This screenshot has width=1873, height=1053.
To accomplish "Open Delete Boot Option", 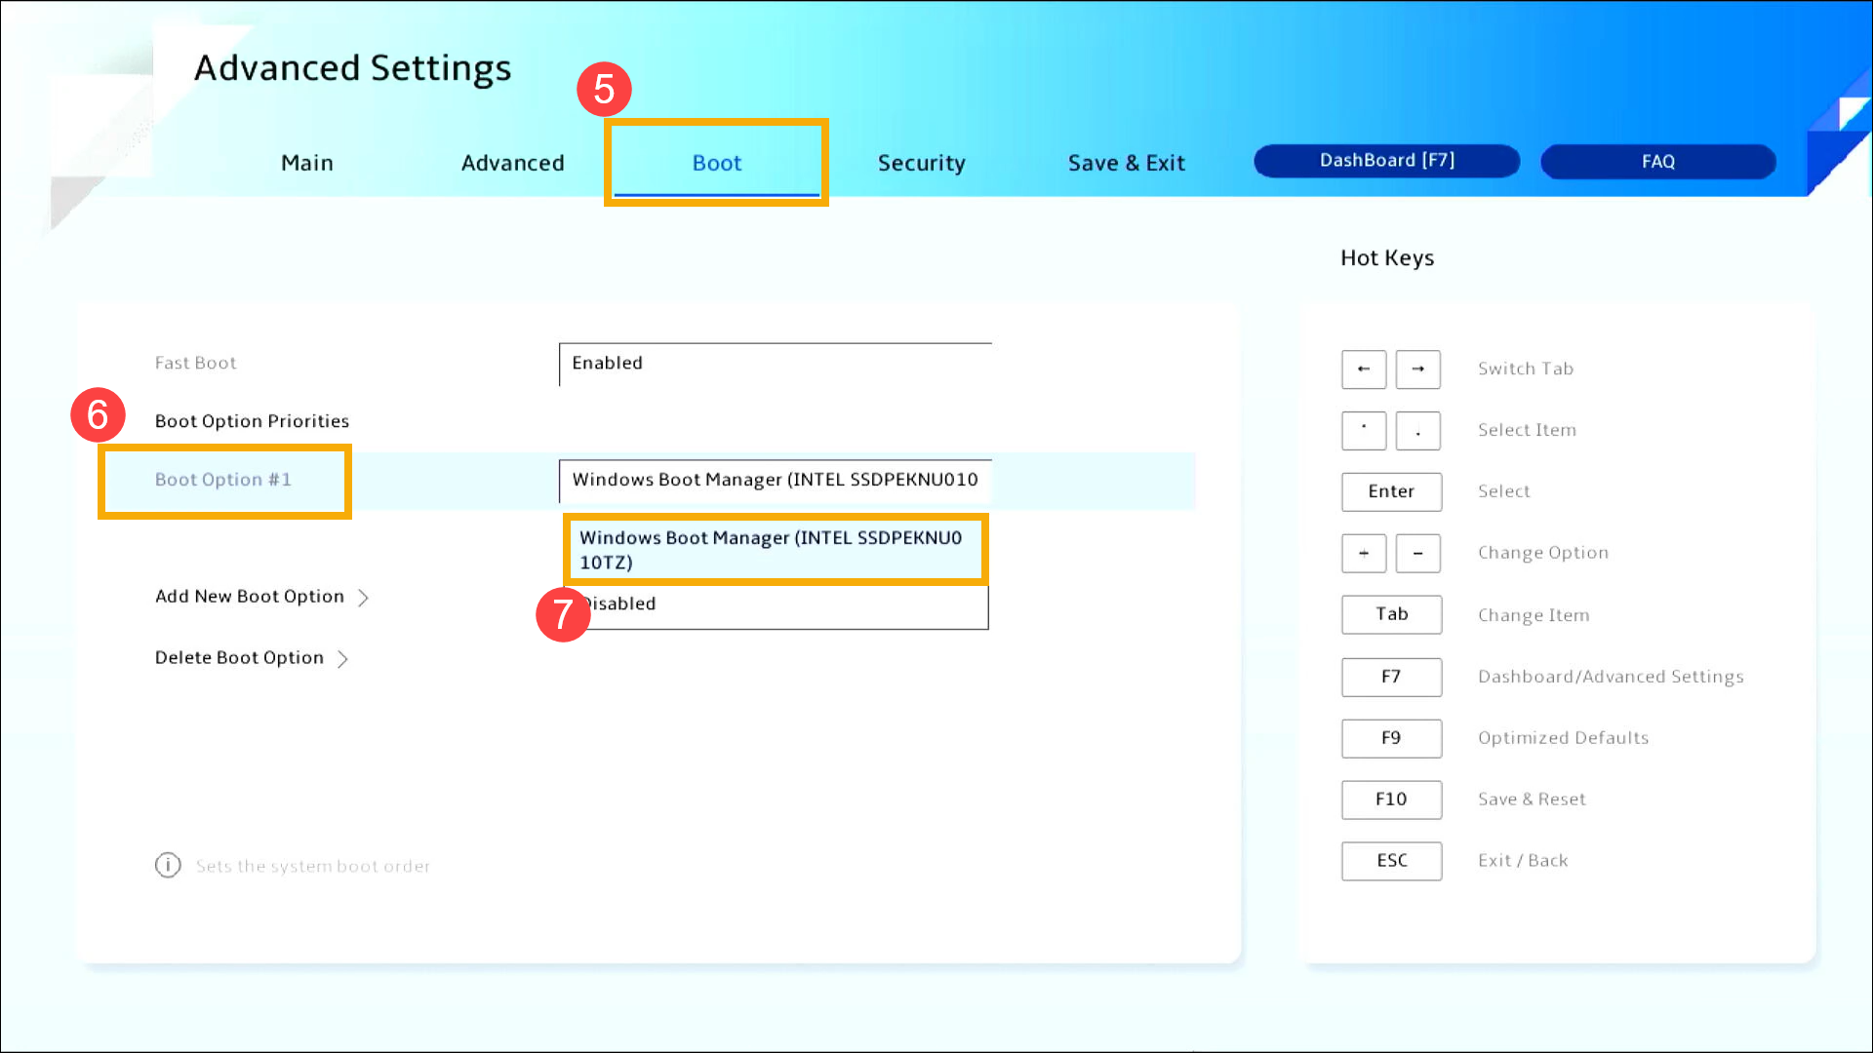I will click(239, 658).
